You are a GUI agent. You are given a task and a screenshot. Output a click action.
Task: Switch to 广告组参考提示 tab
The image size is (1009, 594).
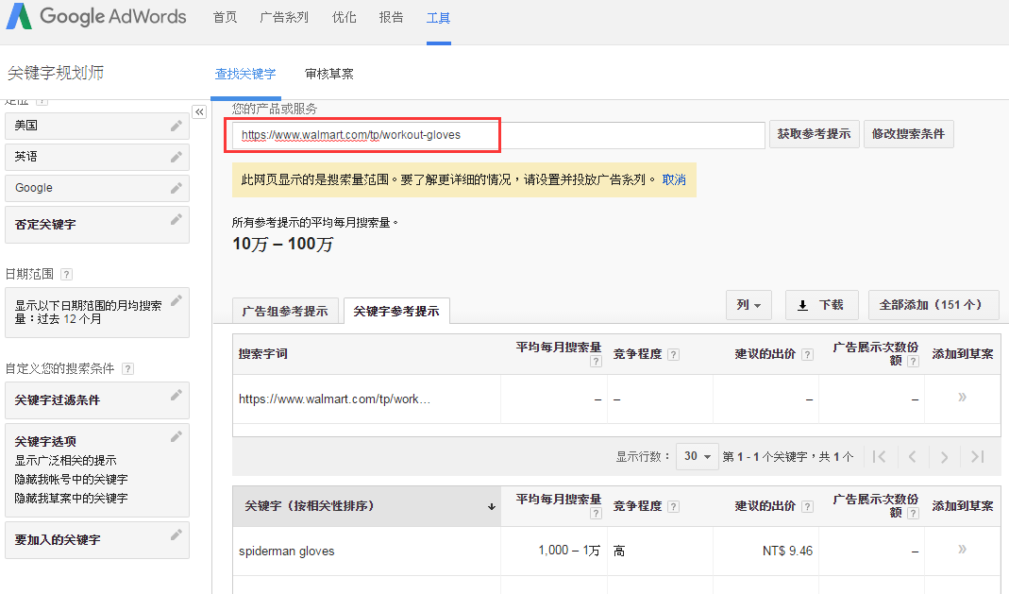tap(285, 312)
